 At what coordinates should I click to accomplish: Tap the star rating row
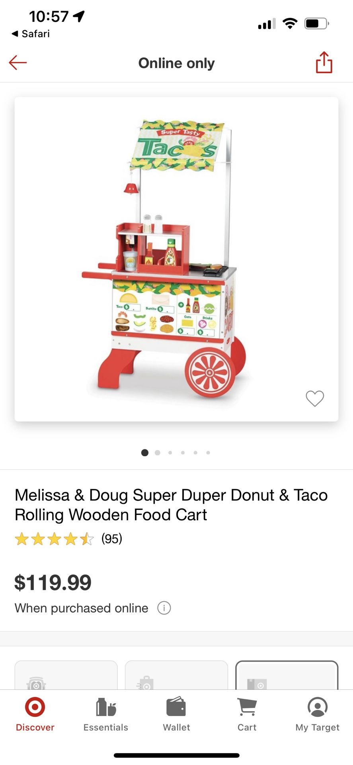(x=54, y=539)
